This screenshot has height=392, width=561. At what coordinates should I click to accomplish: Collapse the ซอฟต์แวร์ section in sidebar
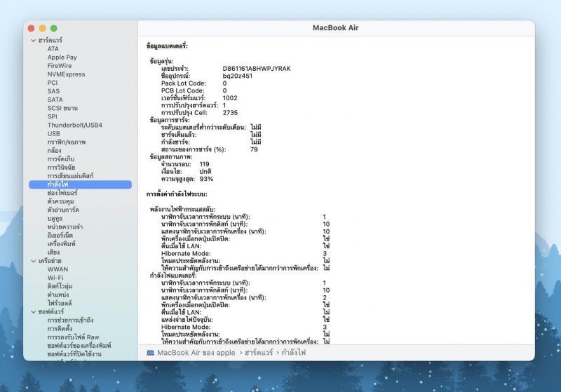click(33, 311)
